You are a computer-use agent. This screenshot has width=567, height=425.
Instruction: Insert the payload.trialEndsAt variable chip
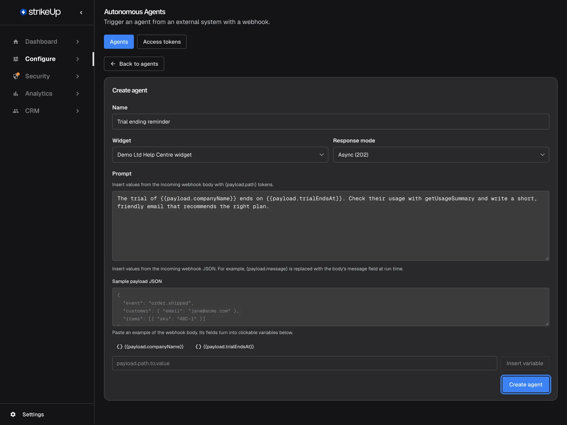click(225, 347)
